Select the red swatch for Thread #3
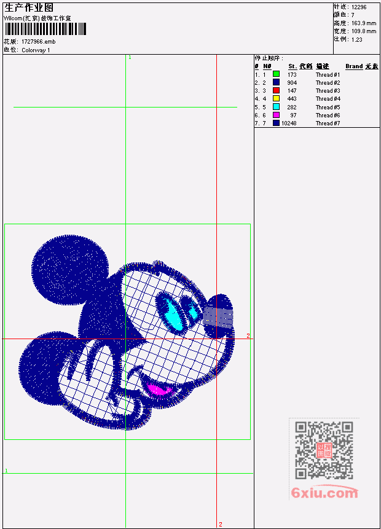The width and height of the screenshot is (381, 529). [276, 90]
